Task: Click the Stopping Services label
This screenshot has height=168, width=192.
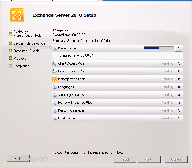Action: click(x=71, y=95)
